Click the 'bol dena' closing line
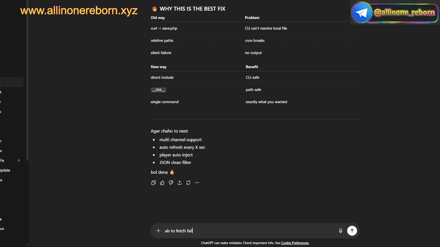 163,172
